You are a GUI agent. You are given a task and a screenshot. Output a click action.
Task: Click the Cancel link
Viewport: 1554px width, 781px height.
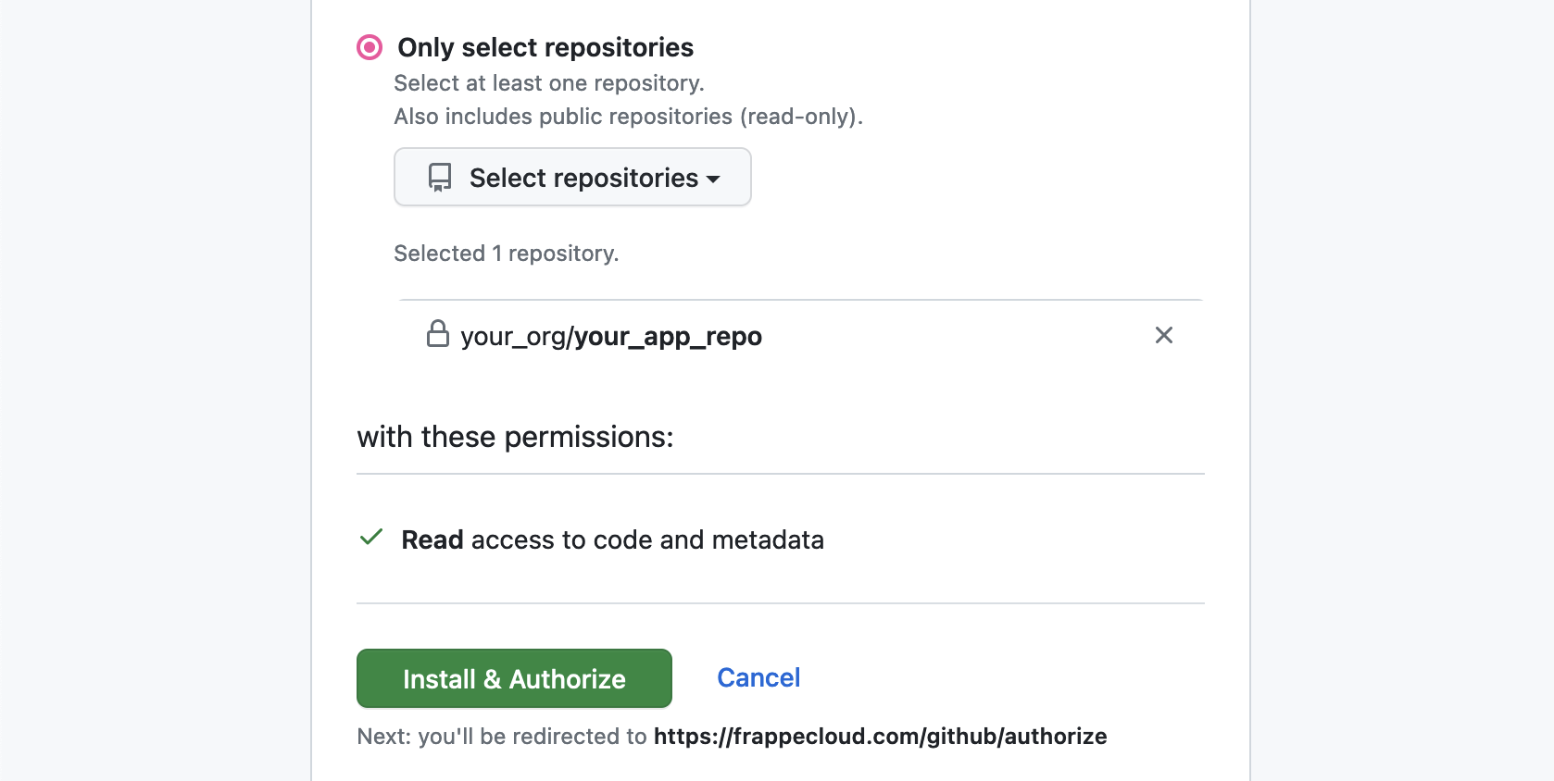758,677
